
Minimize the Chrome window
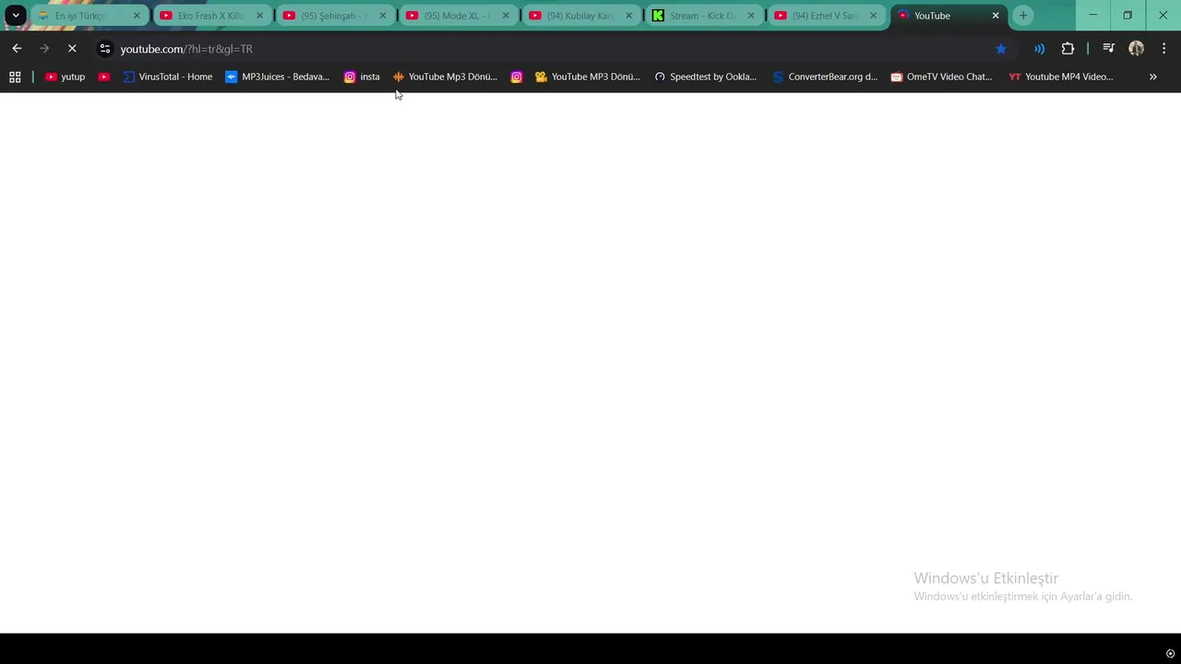click(1093, 16)
